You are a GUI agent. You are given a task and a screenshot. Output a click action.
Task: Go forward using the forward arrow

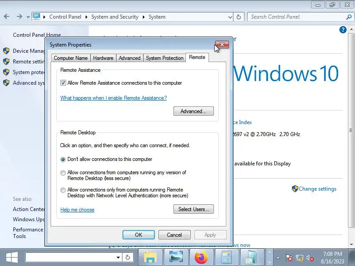(x=20, y=16)
